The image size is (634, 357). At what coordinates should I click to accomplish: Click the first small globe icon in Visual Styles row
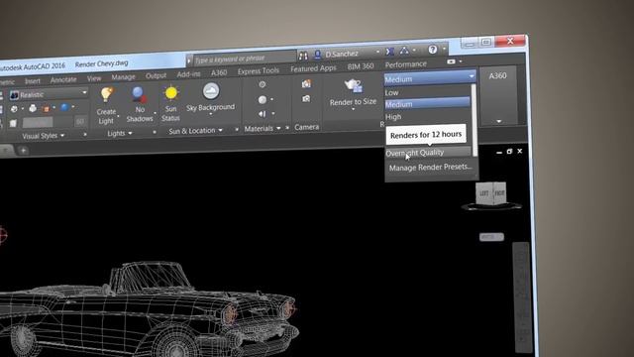(x=14, y=109)
